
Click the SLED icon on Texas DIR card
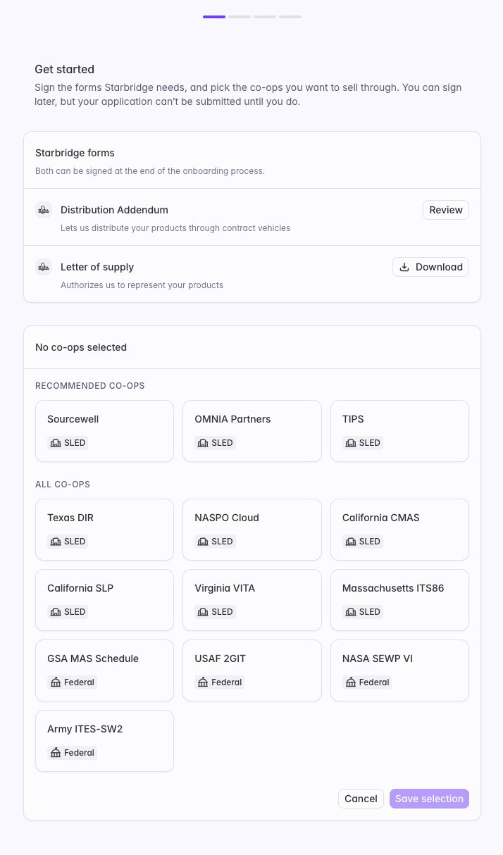56,542
